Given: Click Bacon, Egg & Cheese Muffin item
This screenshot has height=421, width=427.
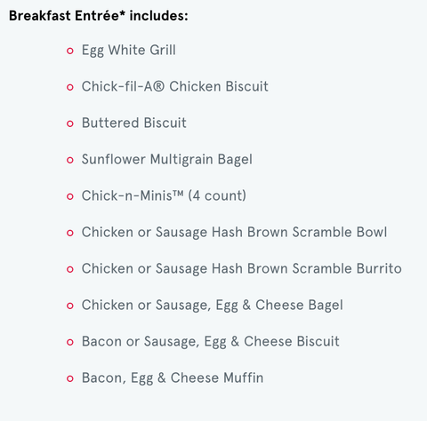Looking at the screenshot, I should [173, 378].
